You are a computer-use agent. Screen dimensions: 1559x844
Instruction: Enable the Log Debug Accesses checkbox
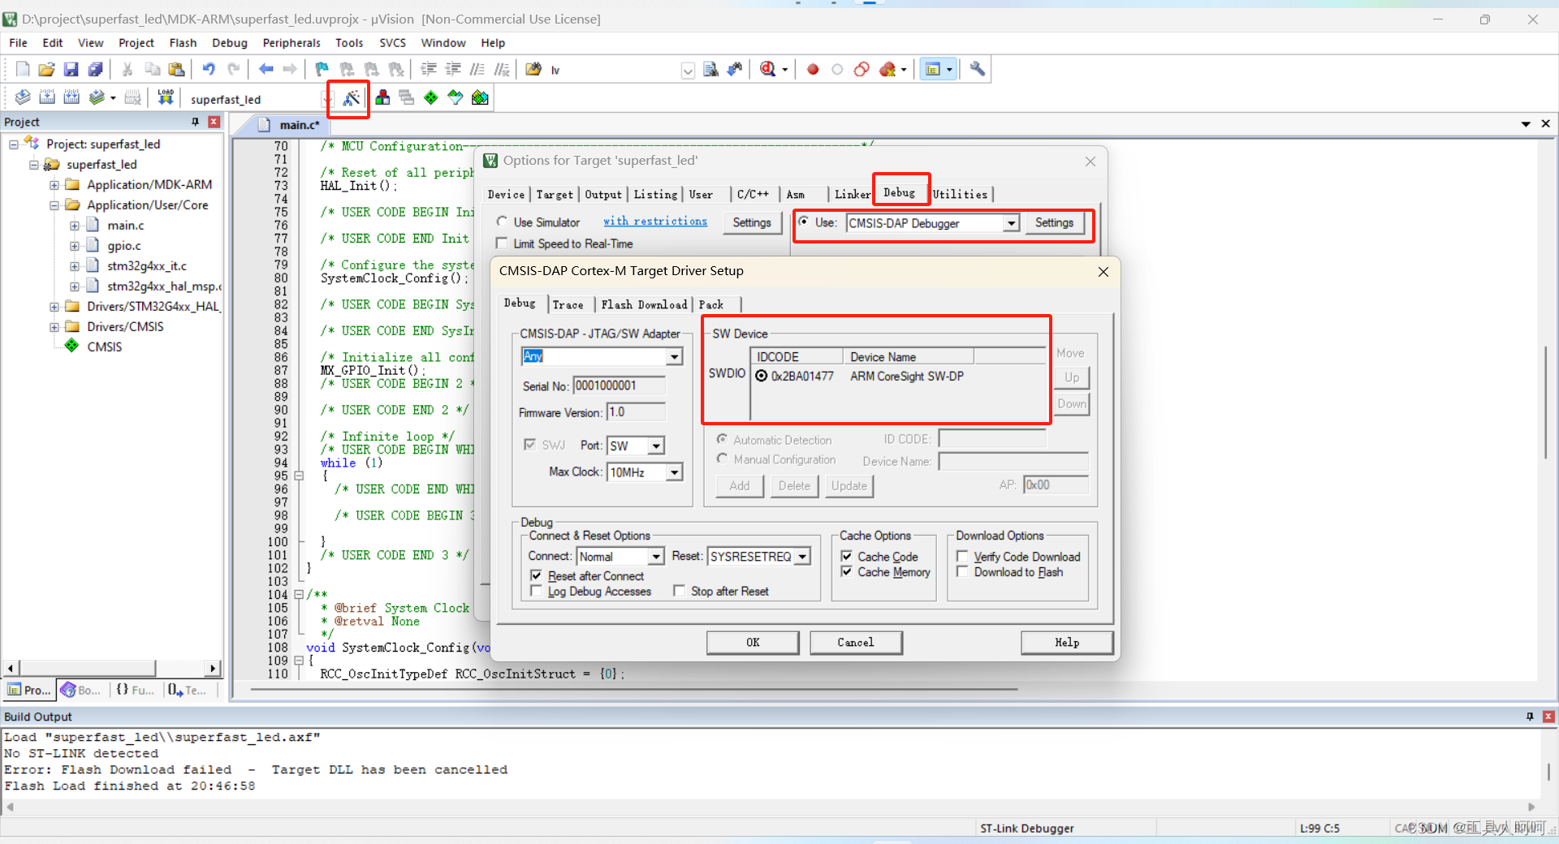536,591
